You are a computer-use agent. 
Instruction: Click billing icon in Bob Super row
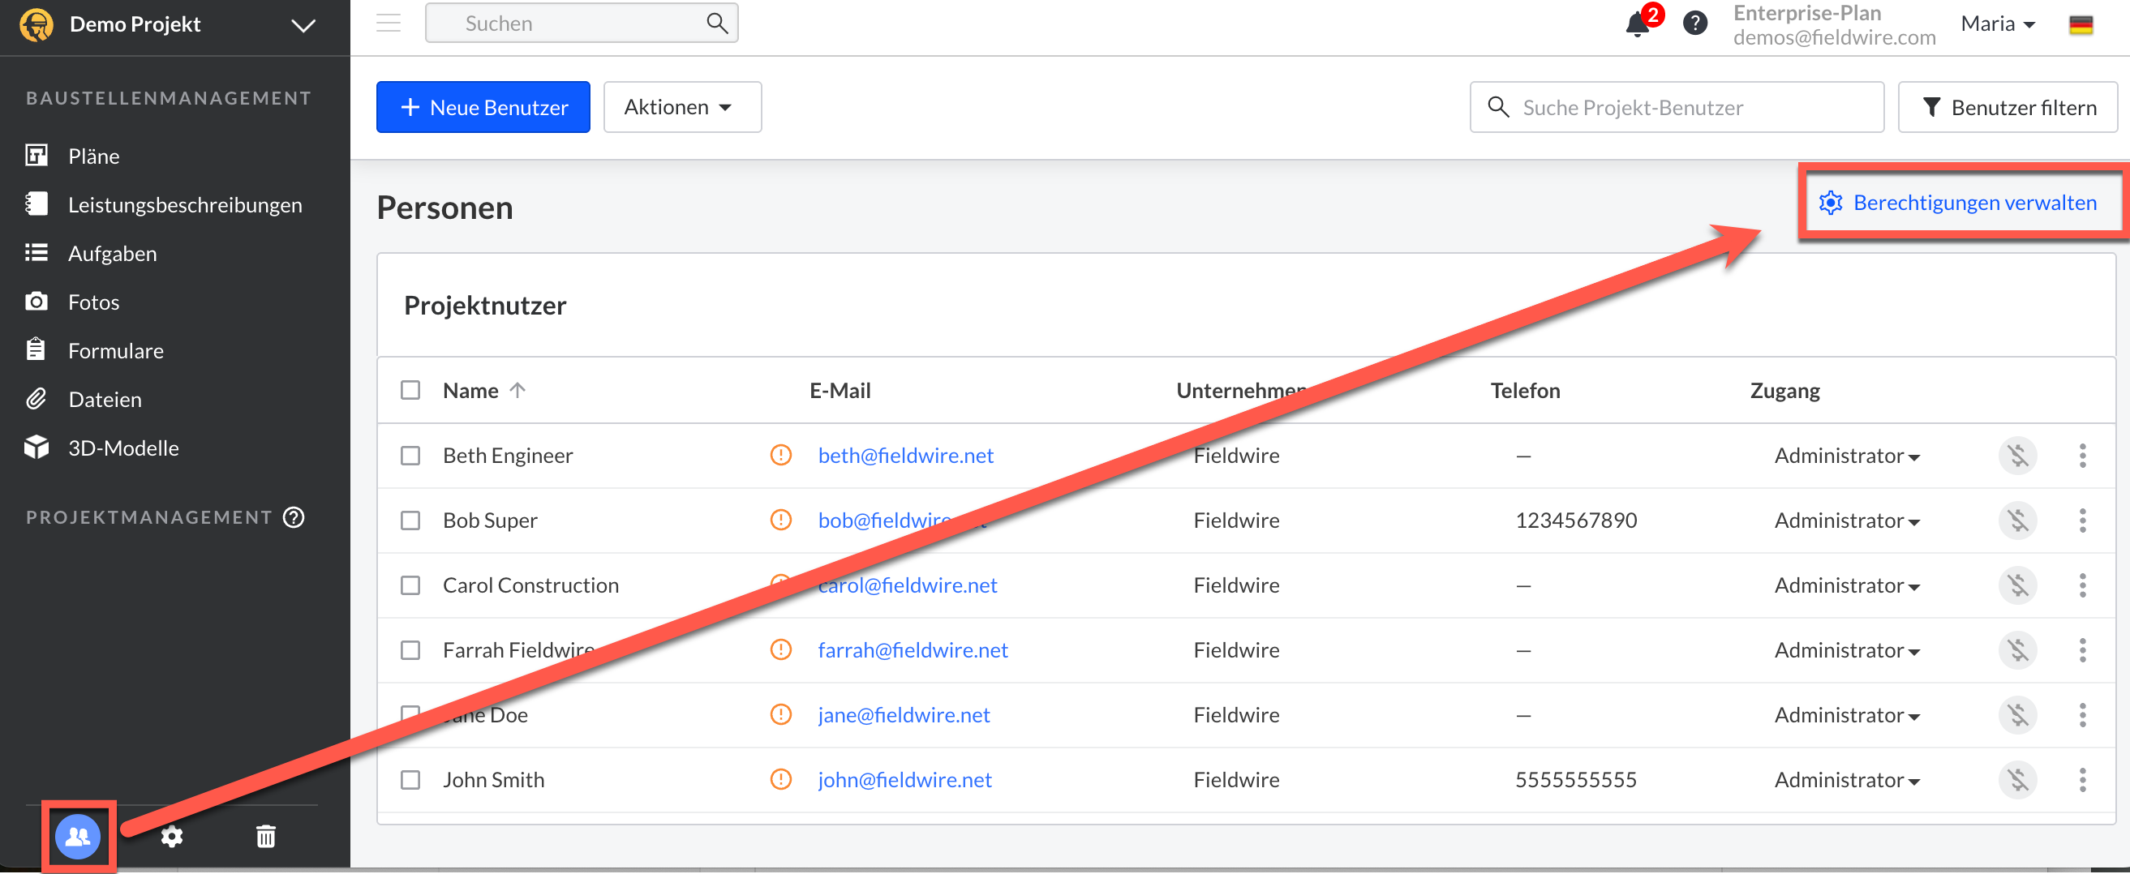pyautogui.click(x=2017, y=521)
